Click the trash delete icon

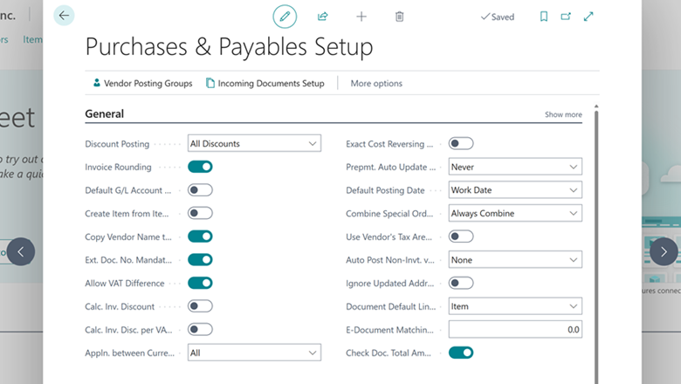coord(400,17)
